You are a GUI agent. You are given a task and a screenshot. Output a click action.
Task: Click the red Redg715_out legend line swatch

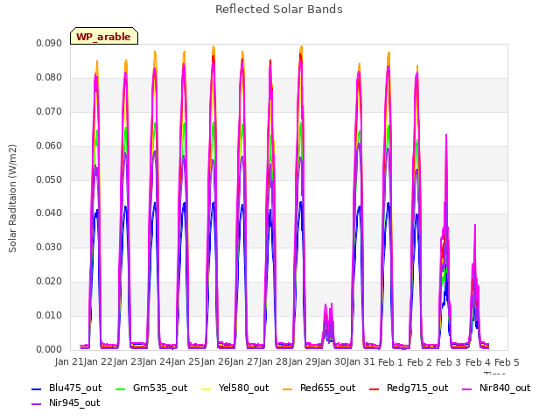374,388
